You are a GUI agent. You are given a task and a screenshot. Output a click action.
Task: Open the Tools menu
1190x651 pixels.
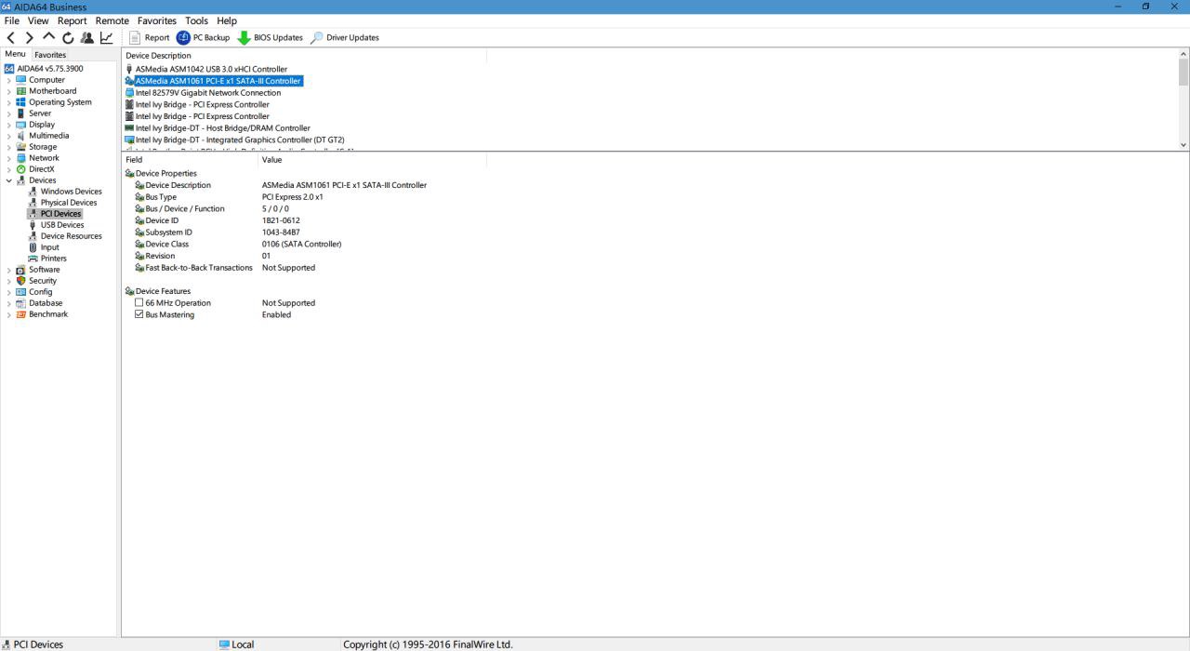click(x=196, y=20)
